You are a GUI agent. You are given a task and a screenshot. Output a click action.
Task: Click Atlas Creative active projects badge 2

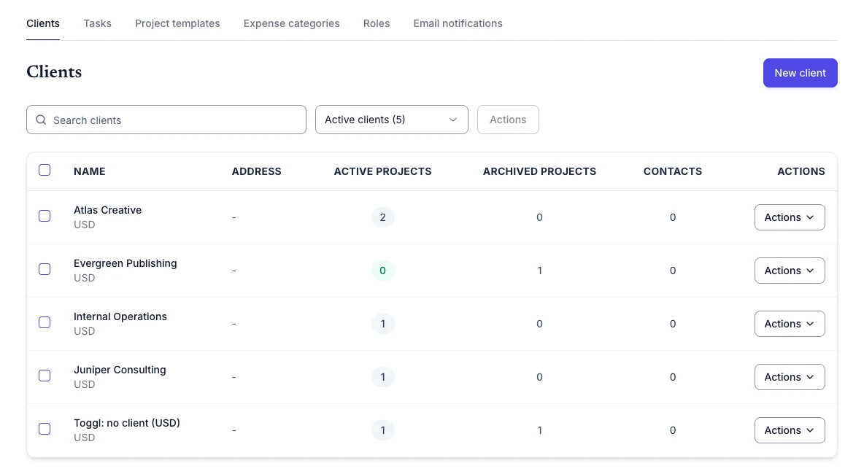tap(383, 217)
